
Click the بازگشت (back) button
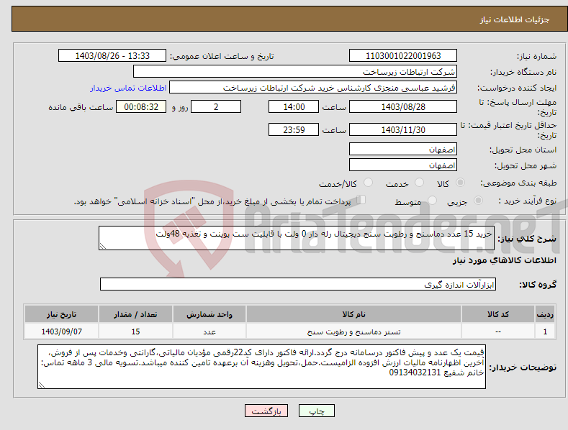click(266, 411)
